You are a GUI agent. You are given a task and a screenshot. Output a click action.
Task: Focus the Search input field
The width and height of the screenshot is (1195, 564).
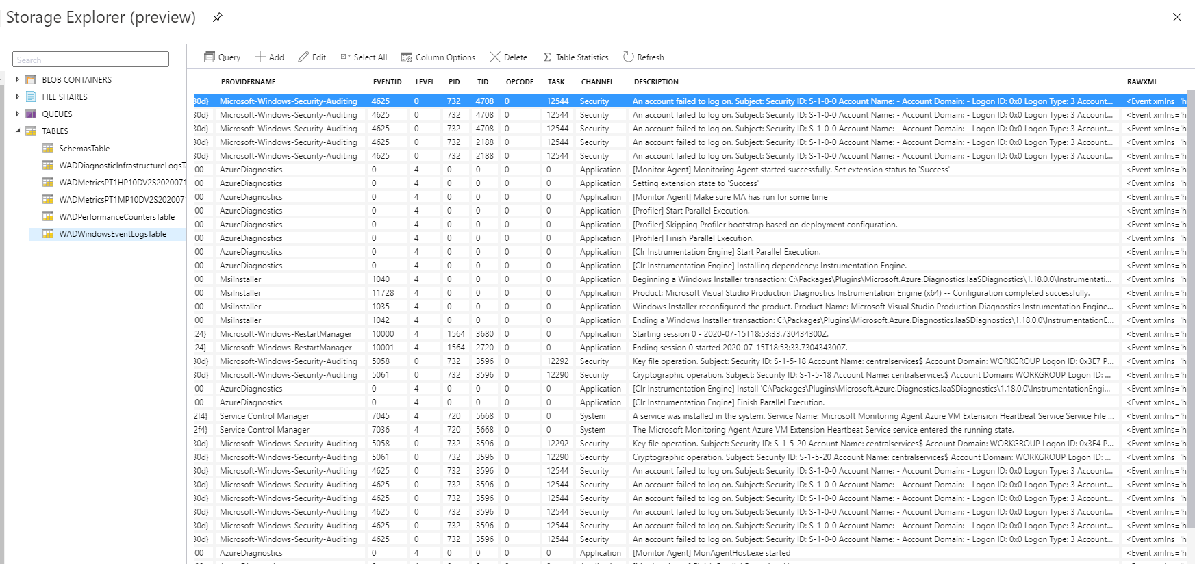pyautogui.click(x=90, y=60)
